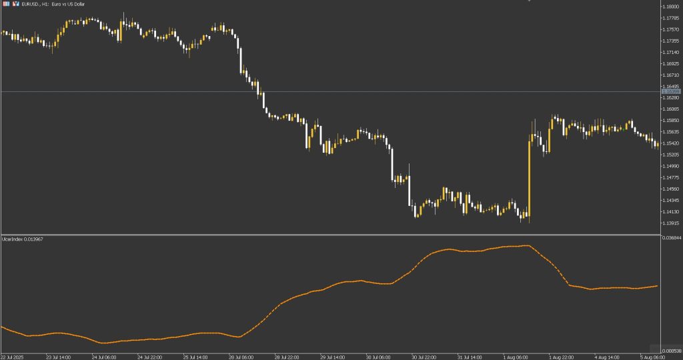Click the 0.036844 indicator scale maximum
This screenshot has height=360, width=683.
click(672, 238)
